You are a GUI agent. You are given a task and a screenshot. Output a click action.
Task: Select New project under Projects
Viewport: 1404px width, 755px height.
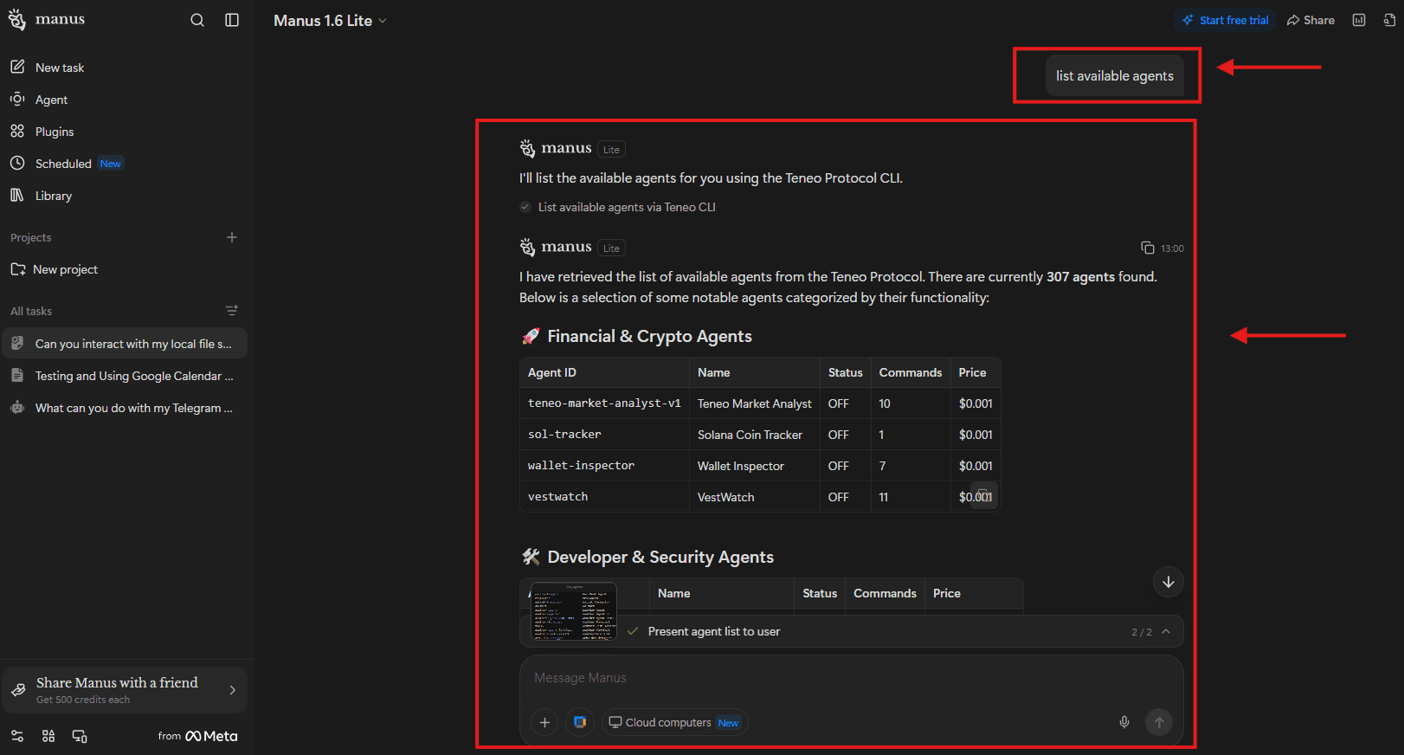(125, 269)
